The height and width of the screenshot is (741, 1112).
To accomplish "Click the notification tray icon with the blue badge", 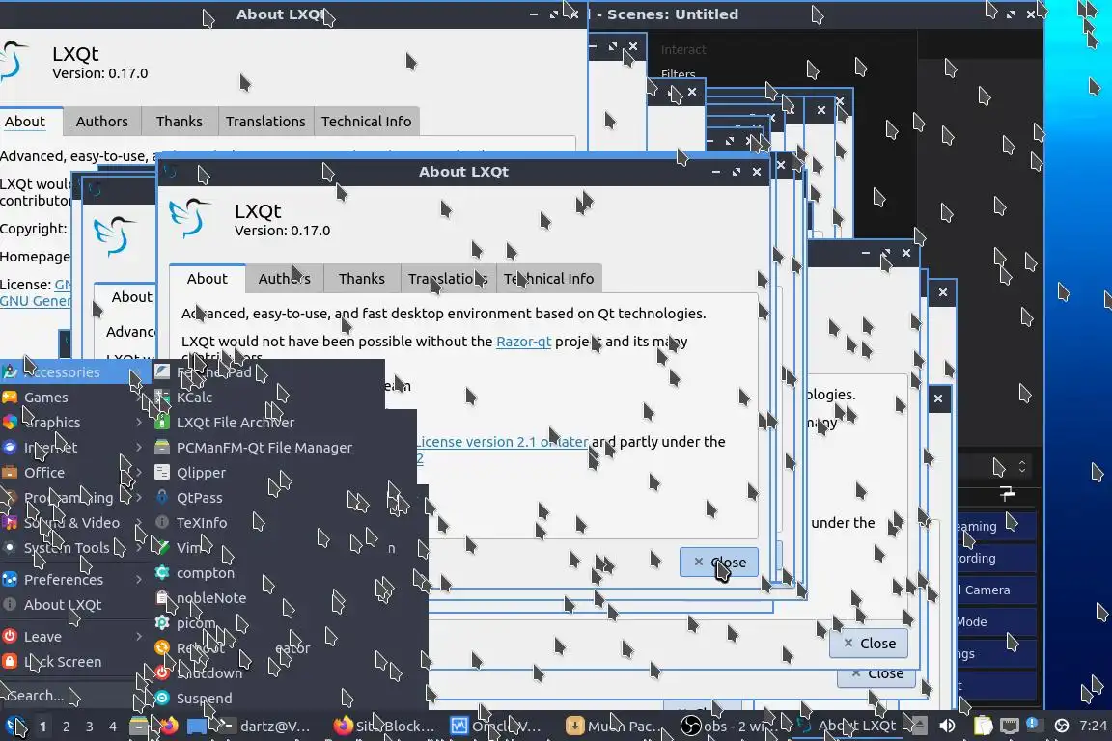I will pos(1033,725).
